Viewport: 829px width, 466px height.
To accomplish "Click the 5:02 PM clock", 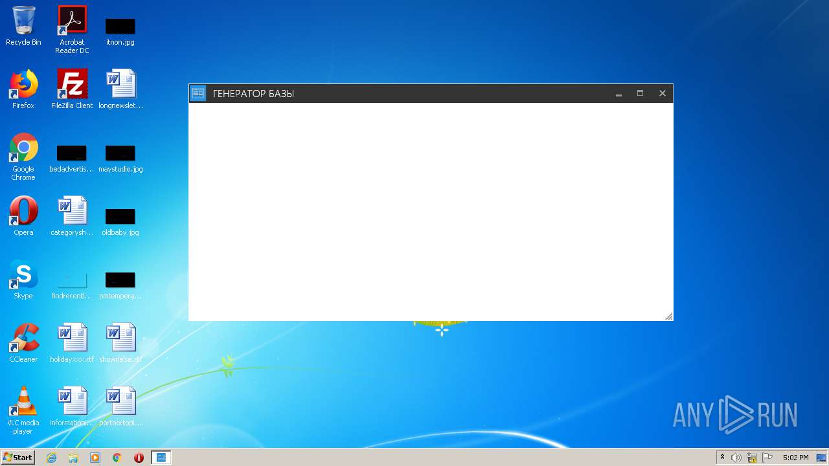I will 795,458.
